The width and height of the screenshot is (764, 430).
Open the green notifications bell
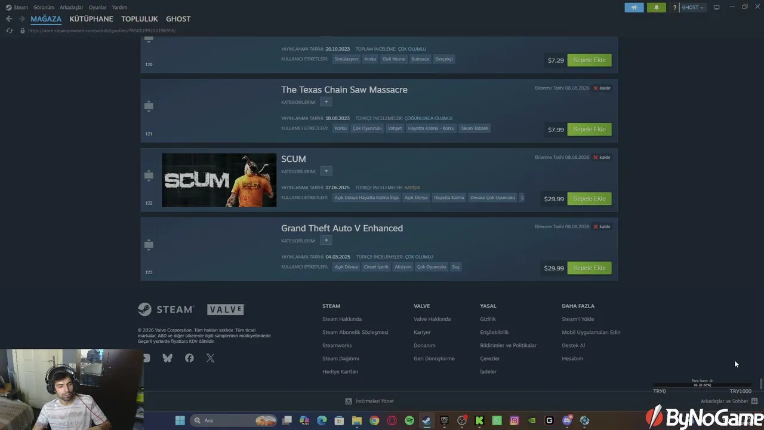tap(657, 7)
